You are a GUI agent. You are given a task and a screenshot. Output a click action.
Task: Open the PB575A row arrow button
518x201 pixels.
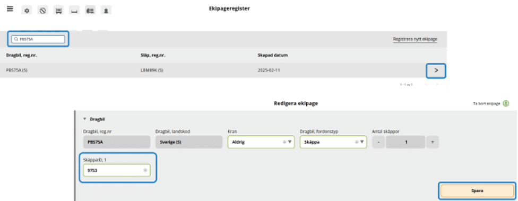click(x=436, y=71)
